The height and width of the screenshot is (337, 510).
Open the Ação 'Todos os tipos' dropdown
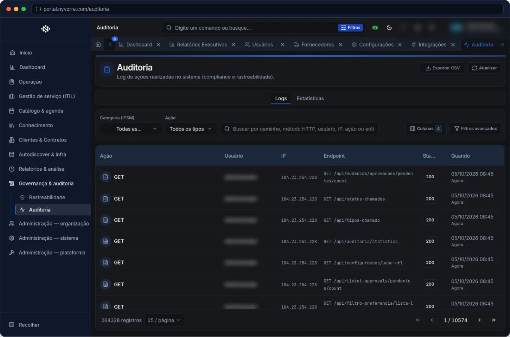coord(191,129)
